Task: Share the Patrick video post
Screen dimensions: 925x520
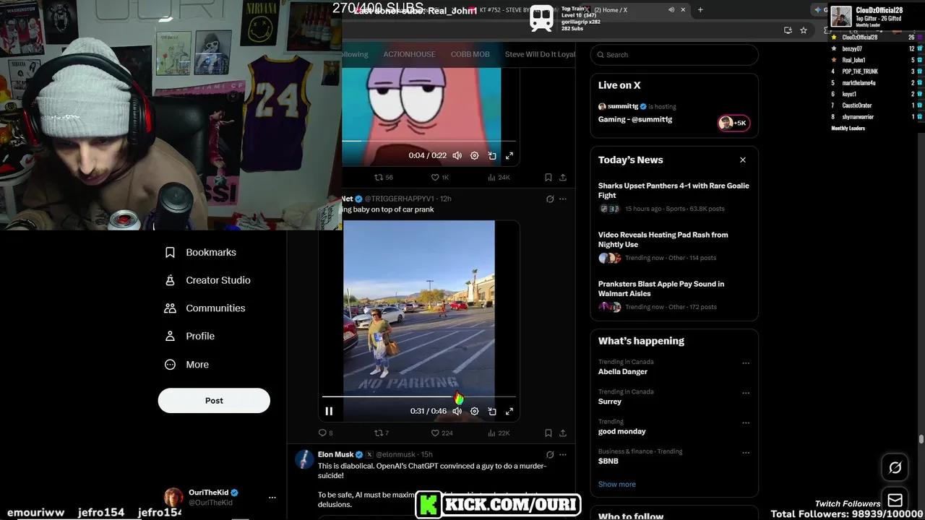Action: [563, 177]
